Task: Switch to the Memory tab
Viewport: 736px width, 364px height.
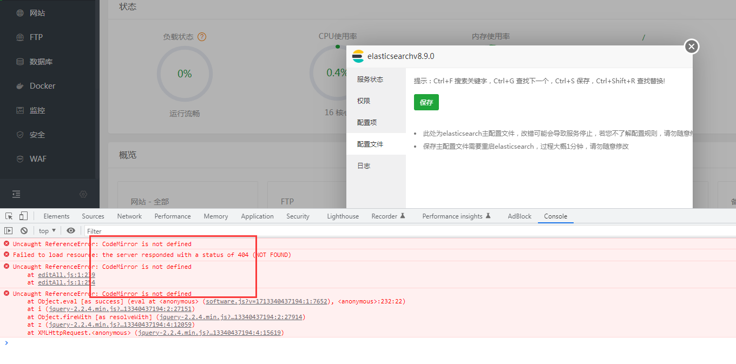Action: [216, 216]
